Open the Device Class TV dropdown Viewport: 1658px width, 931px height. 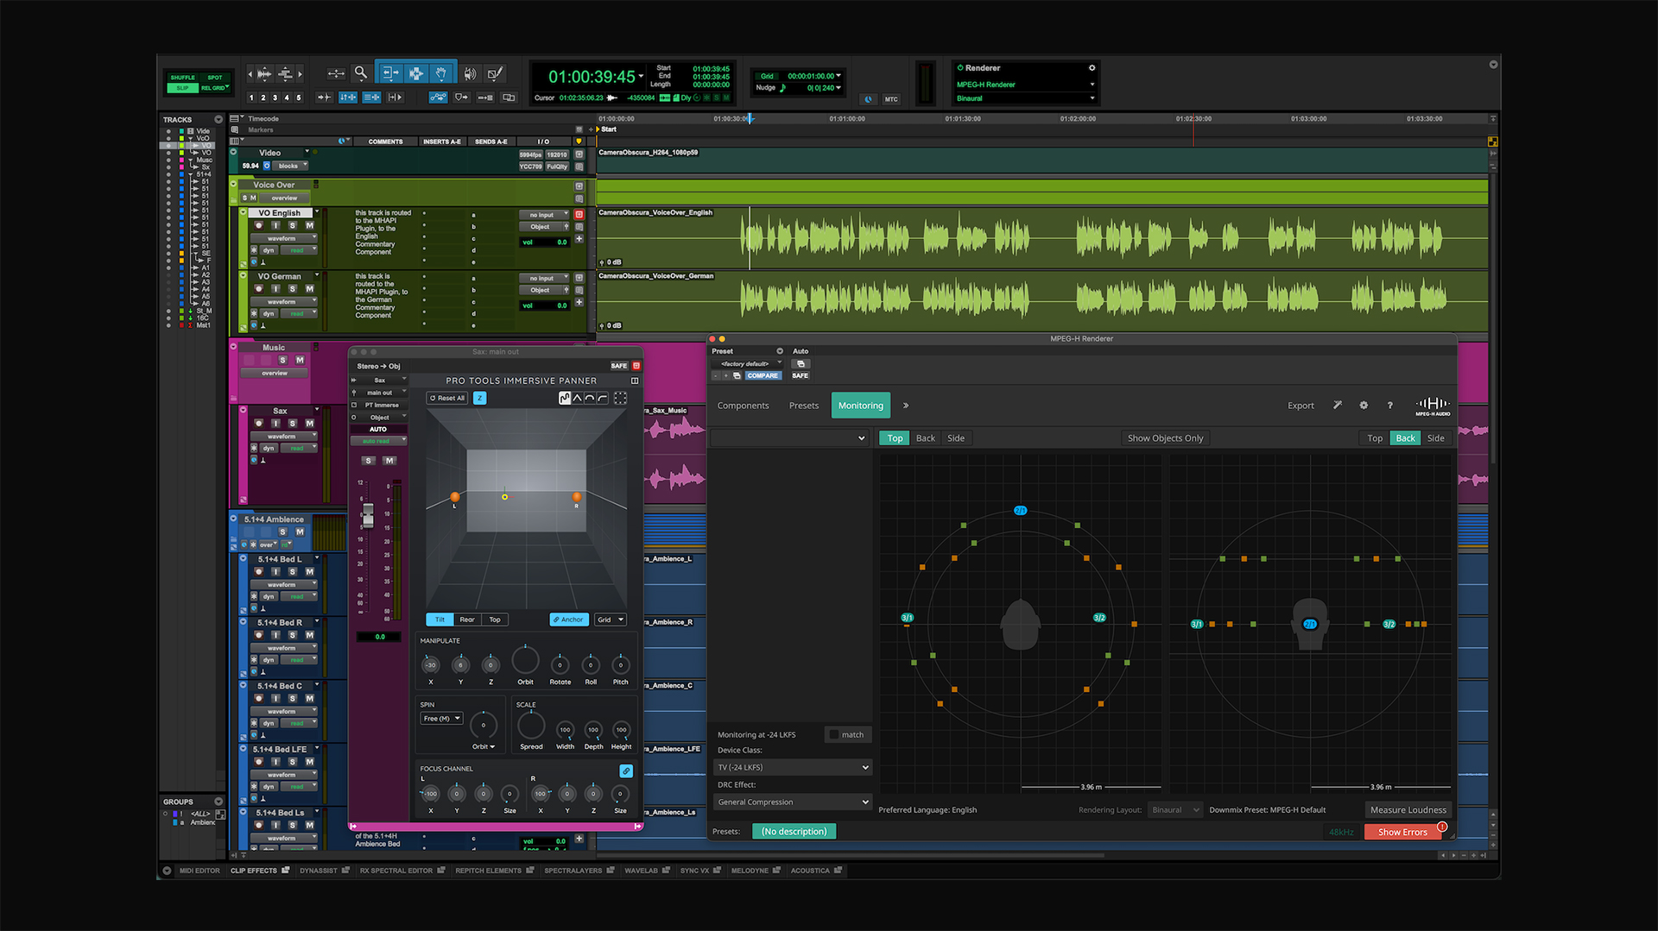[x=793, y=767]
